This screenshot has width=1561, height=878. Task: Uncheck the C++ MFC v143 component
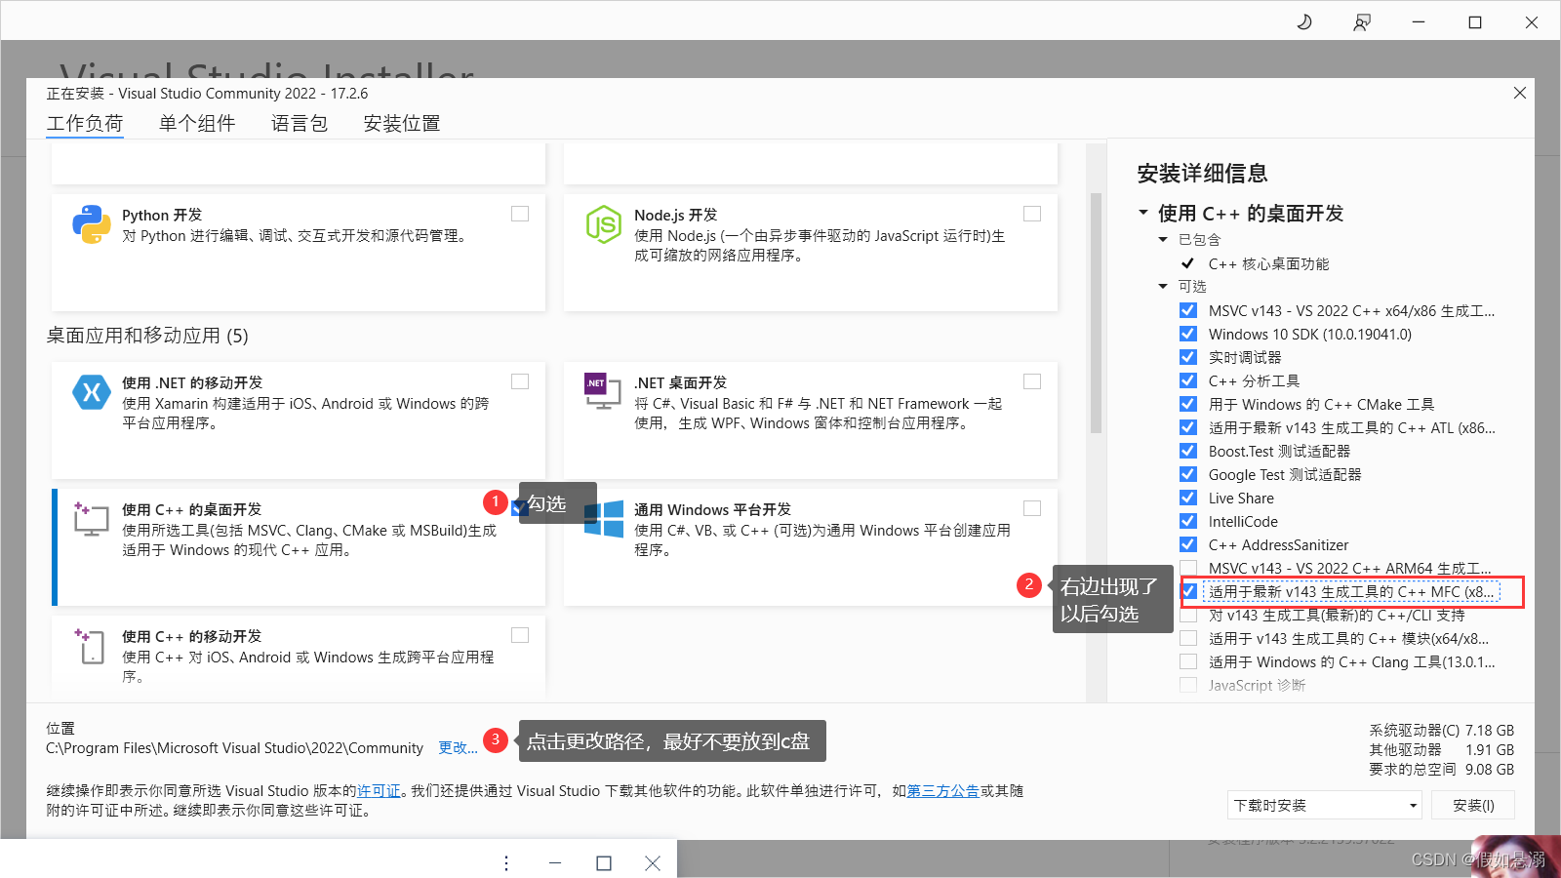click(x=1188, y=591)
